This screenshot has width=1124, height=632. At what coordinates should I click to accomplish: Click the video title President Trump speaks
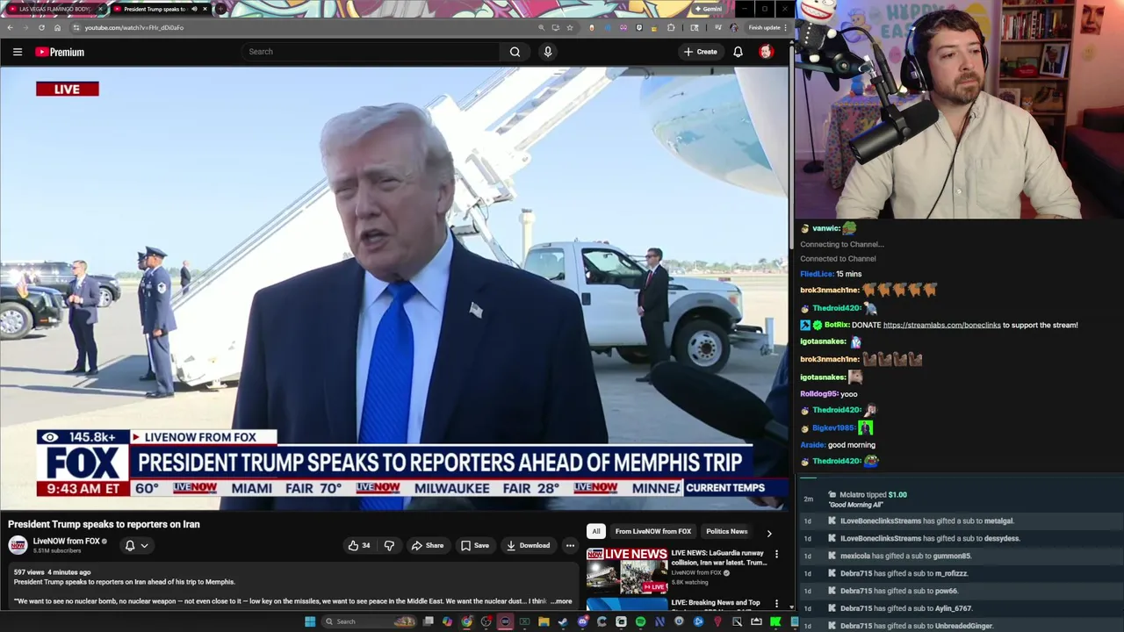coord(104,524)
